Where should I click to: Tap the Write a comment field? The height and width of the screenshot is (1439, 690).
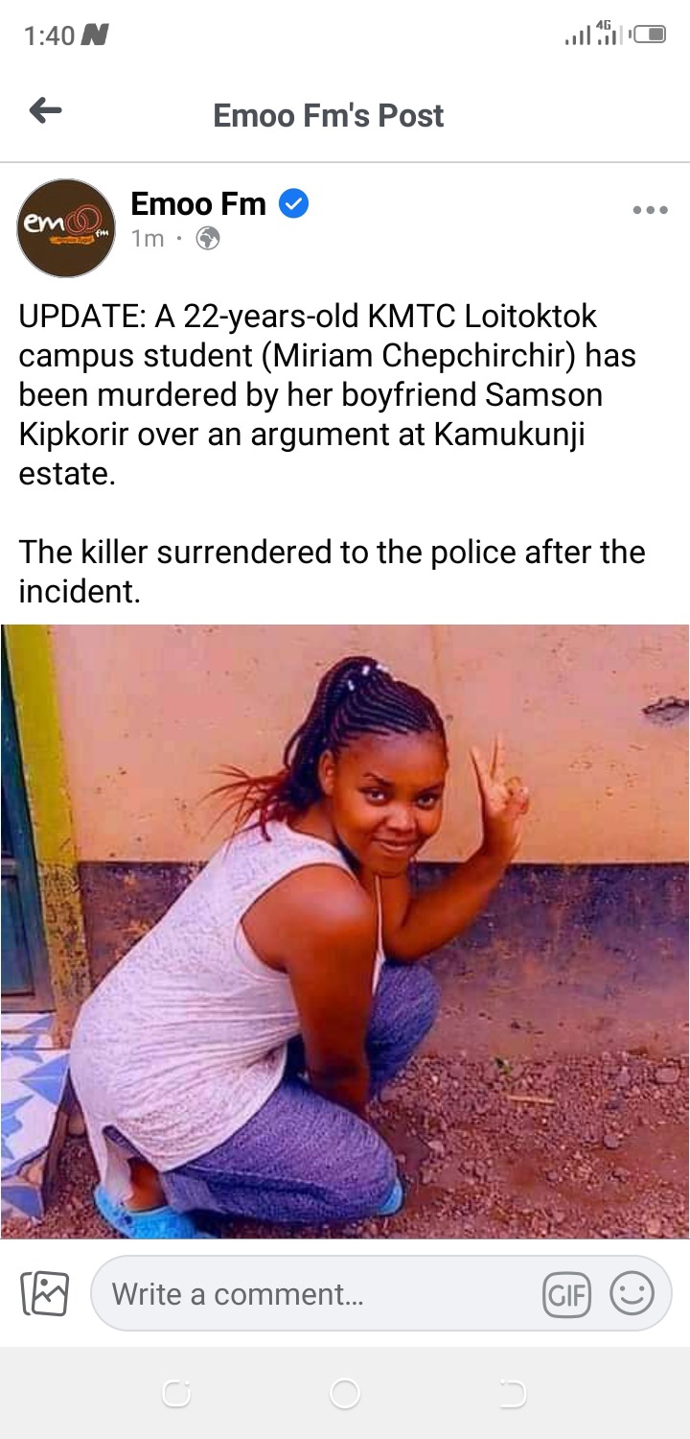click(x=380, y=1293)
